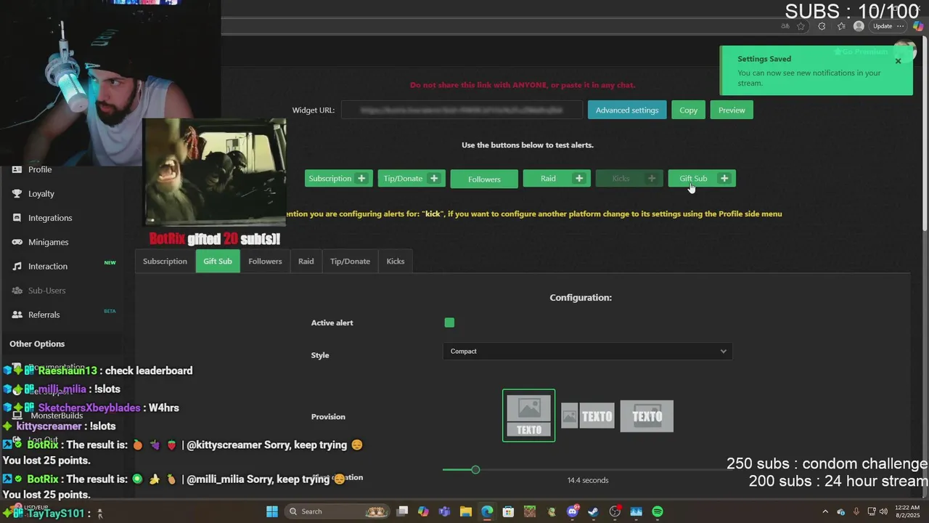Open the Windows Start menu
The image size is (929, 523).
[x=272, y=511]
